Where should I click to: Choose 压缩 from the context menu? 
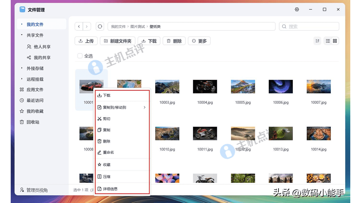click(x=107, y=177)
